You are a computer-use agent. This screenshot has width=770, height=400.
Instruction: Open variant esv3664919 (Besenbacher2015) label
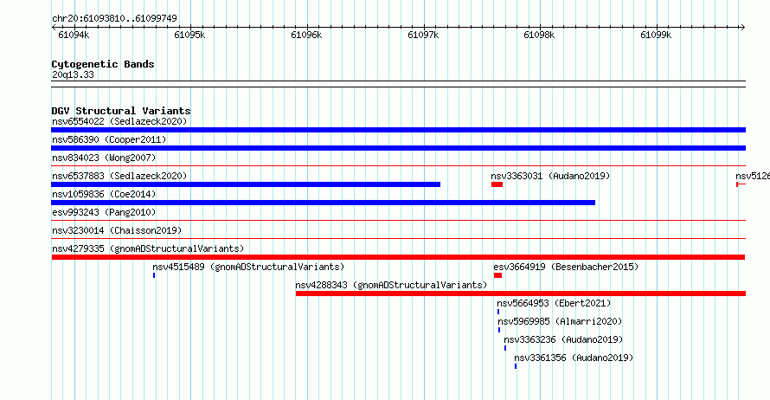coord(566,267)
